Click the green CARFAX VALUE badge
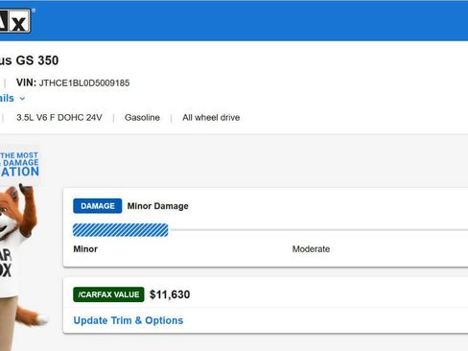The height and width of the screenshot is (351, 468). [108, 294]
